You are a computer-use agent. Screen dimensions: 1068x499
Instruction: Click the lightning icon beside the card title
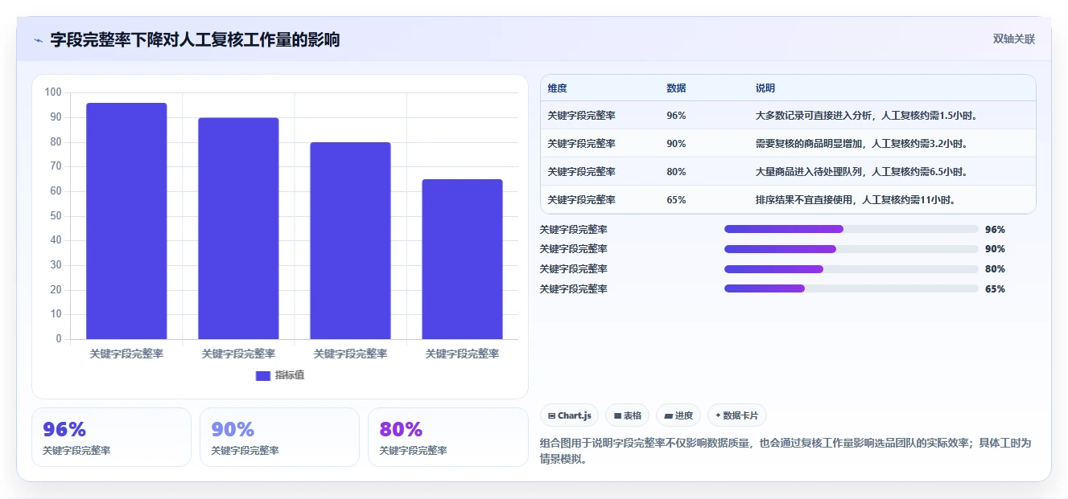point(38,40)
